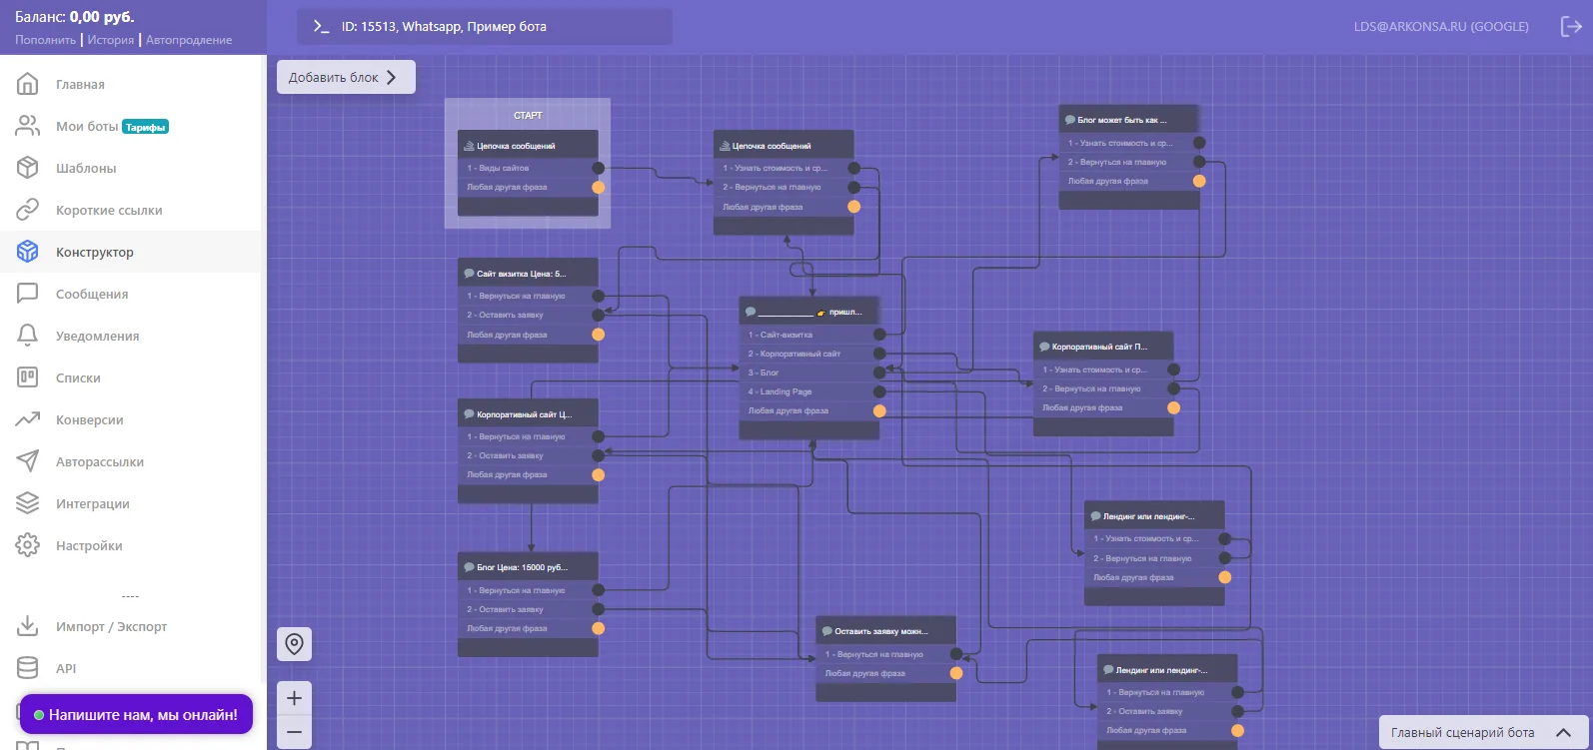This screenshot has width=1593, height=750.
Task: Open the Сообщения menu item
Action: 92,294
